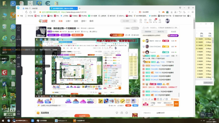Open the browser downloads arrow icon
219x123 pixels.
pos(172,12)
